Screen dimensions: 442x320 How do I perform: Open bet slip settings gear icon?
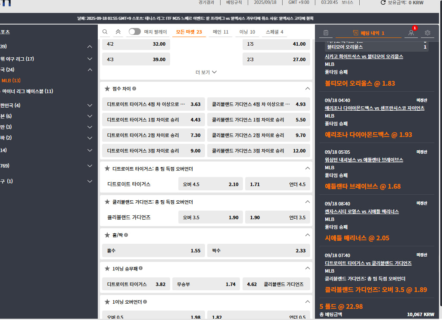pos(427,33)
